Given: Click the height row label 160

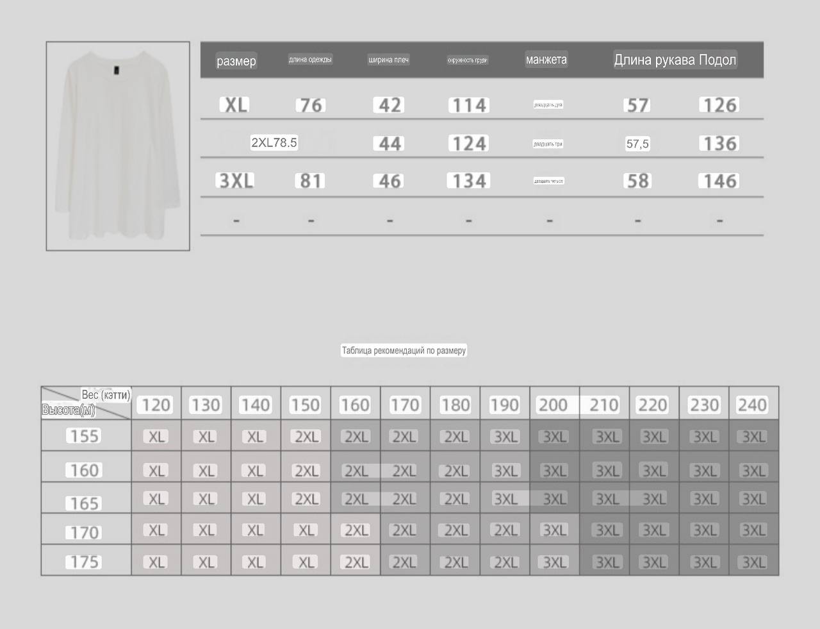Looking at the screenshot, I should [x=85, y=470].
